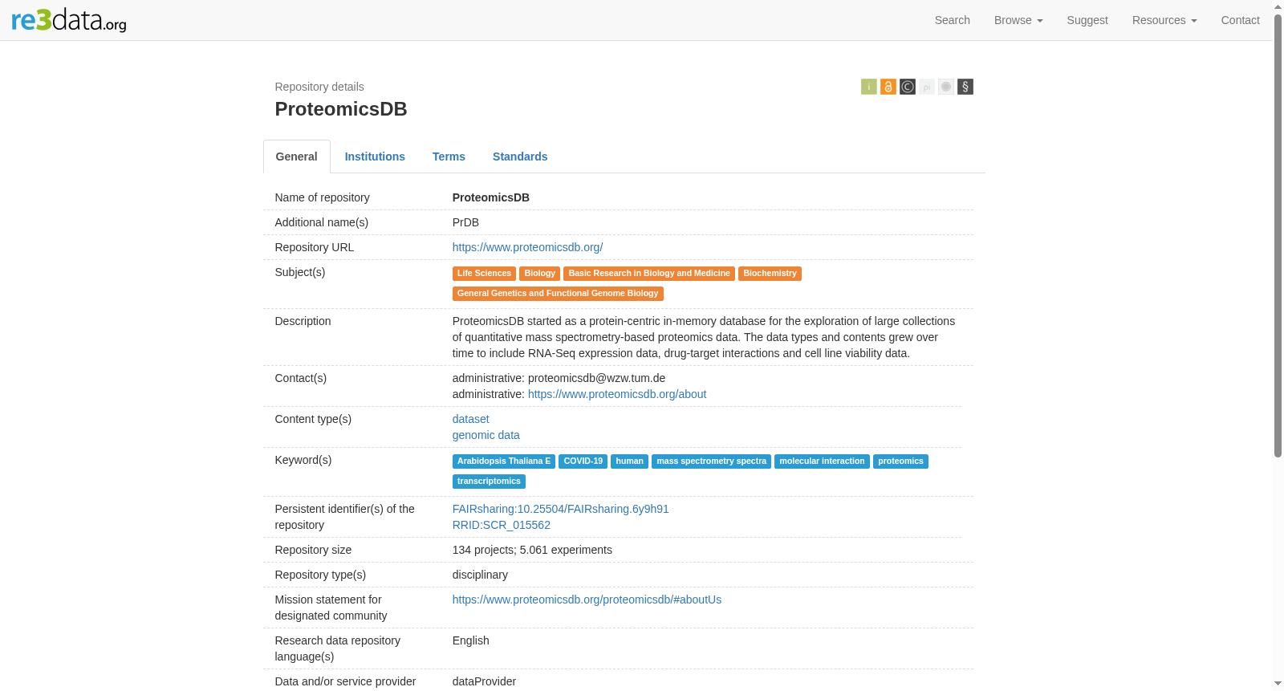Click the 'Arabidopsis Thaliana E' keyword tag
Image resolution: width=1284 pixels, height=691 pixels.
coord(504,461)
